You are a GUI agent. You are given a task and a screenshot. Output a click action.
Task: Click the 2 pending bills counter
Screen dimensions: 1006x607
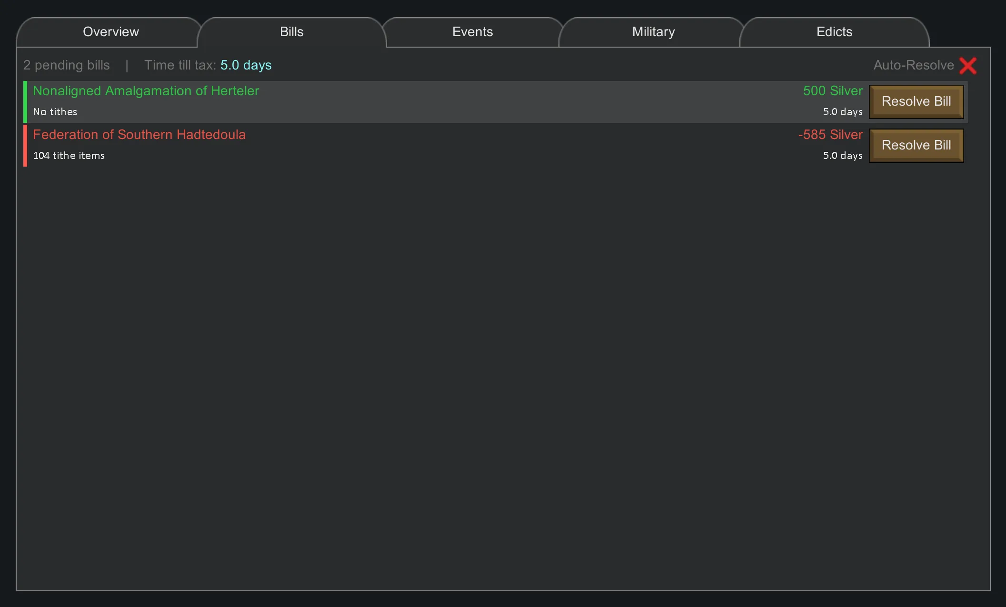(x=66, y=65)
